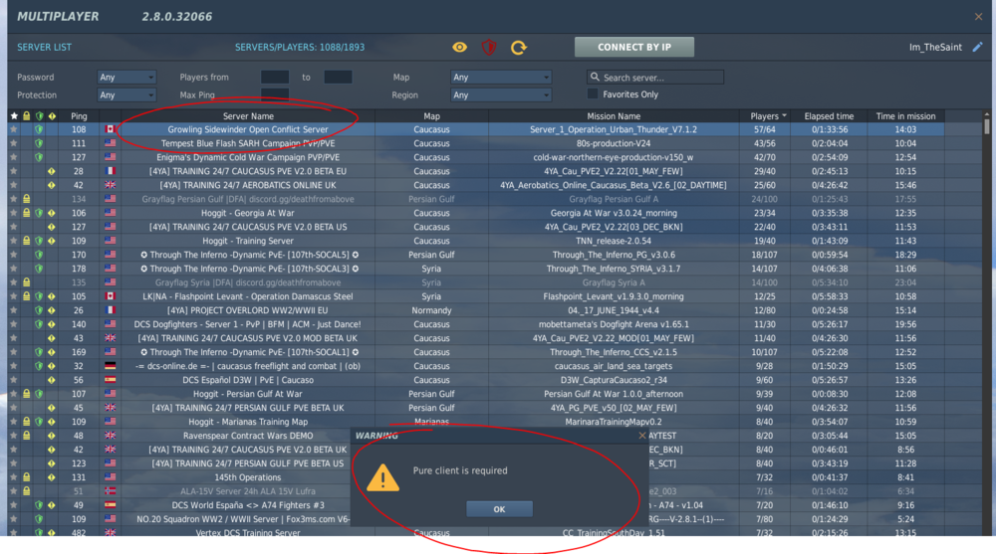The width and height of the screenshot is (996, 554).
Task: Click padlock on 145th Operations row
Action: pyautogui.click(x=27, y=477)
